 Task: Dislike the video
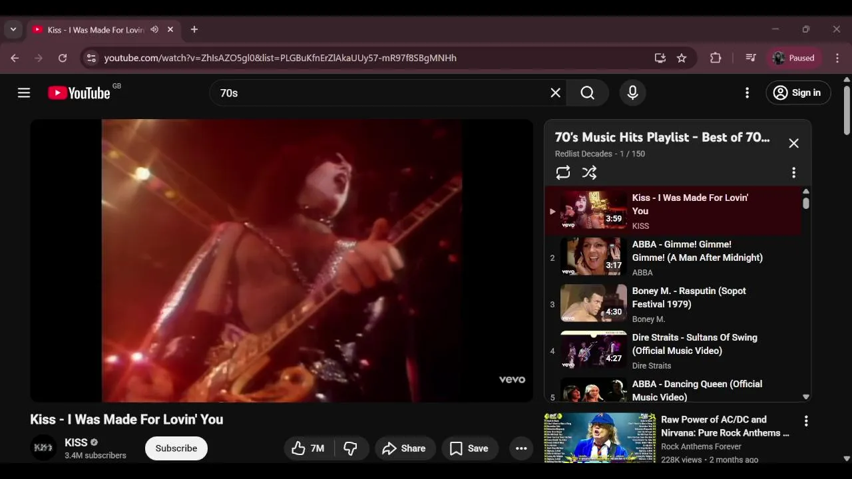(351, 448)
